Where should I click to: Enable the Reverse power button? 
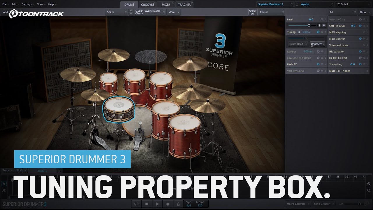pyautogui.click(x=318, y=52)
